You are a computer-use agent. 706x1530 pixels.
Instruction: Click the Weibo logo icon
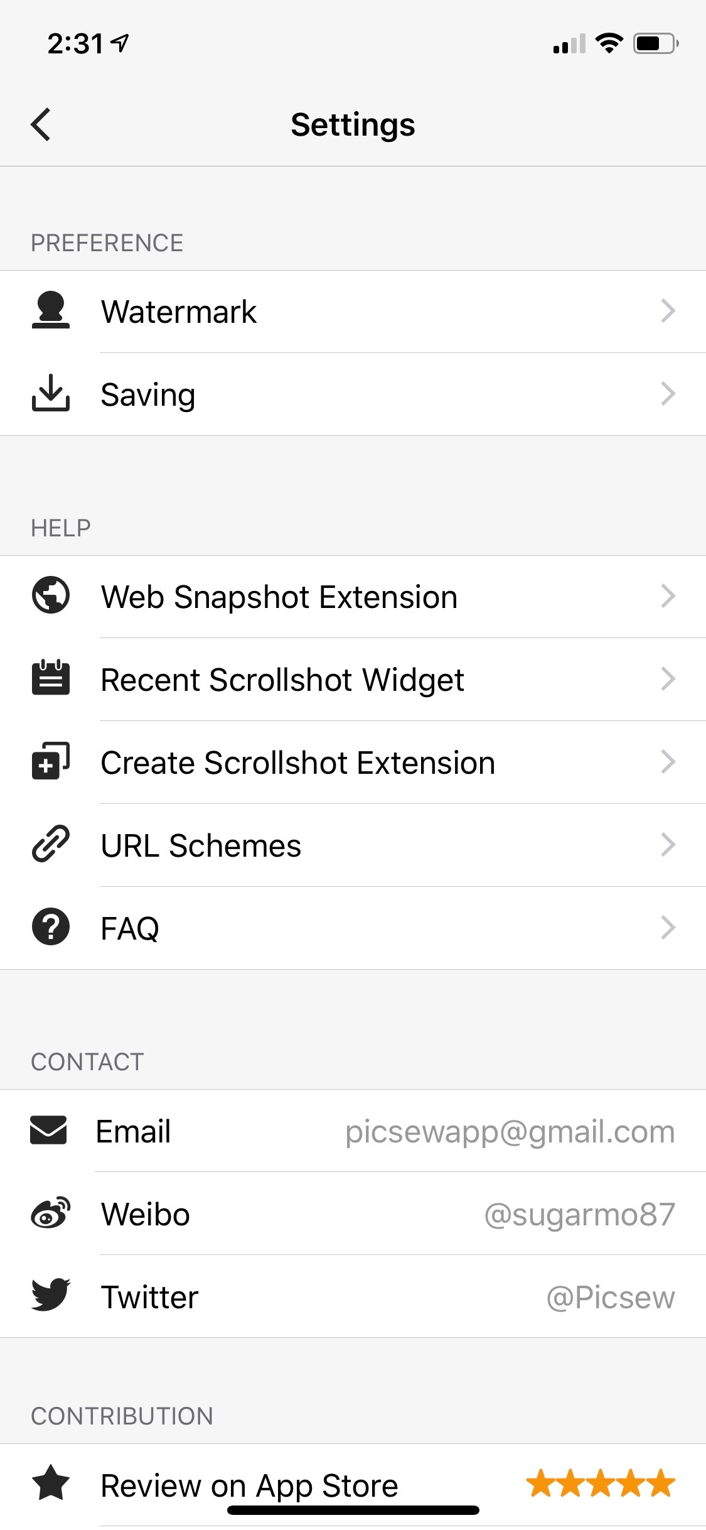pos(50,1213)
